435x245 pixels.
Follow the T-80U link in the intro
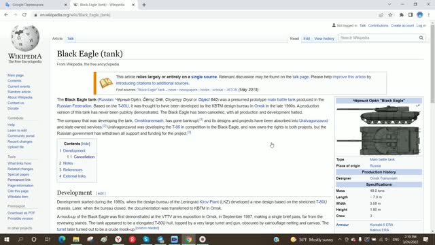pyautogui.click(x=124, y=106)
